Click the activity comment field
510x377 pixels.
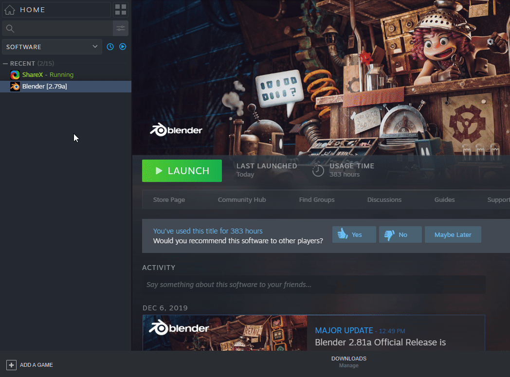point(314,285)
